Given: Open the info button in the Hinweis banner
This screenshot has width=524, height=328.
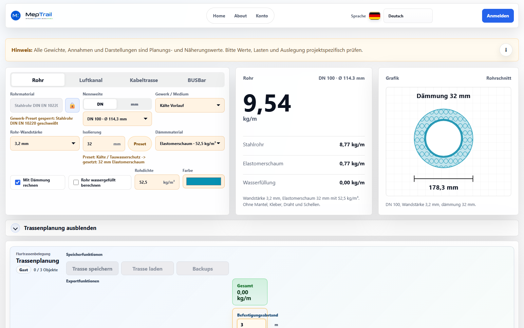Looking at the screenshot, I should [x=506, y=50].
